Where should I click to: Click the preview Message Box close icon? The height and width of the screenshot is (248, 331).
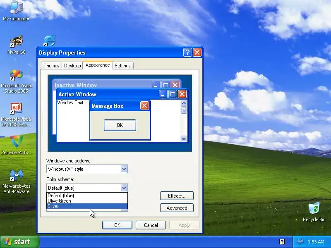tap(144, 106)
